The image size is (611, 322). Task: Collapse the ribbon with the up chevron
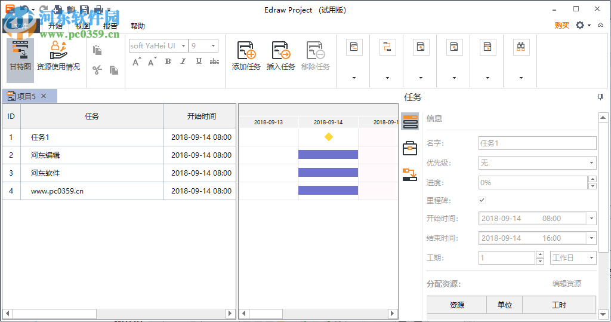pos(600,25)
